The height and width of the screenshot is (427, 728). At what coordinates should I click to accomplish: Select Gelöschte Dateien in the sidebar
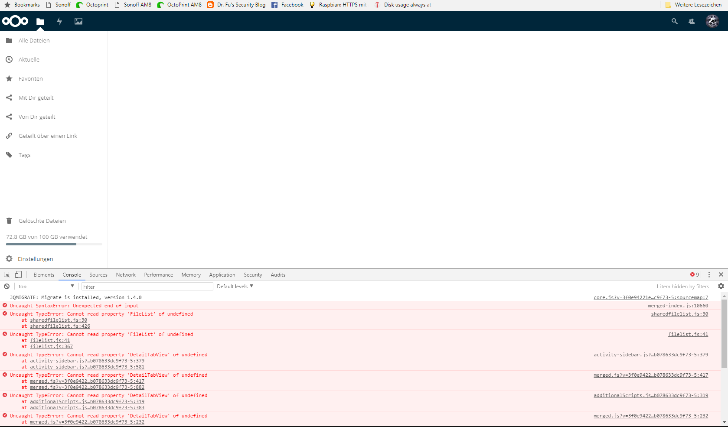(42, 221)
